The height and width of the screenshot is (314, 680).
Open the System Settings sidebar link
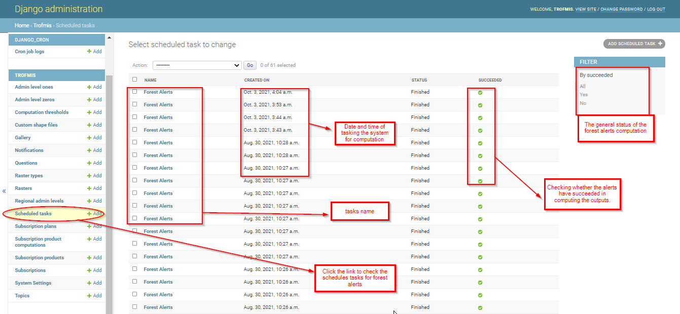(x=33, y=283)
